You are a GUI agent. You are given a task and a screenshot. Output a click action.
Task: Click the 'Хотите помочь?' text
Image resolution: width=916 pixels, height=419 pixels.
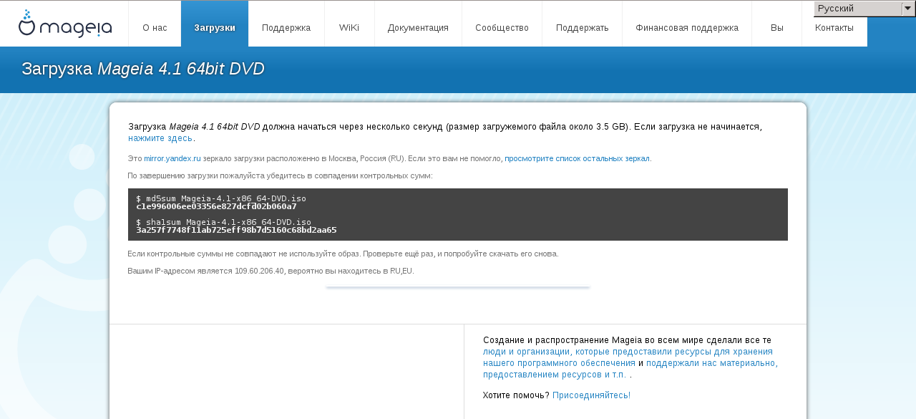516,395
